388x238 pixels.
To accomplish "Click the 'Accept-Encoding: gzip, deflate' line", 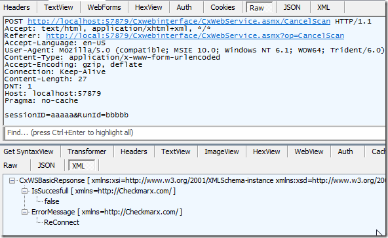I will pos(73,65).
